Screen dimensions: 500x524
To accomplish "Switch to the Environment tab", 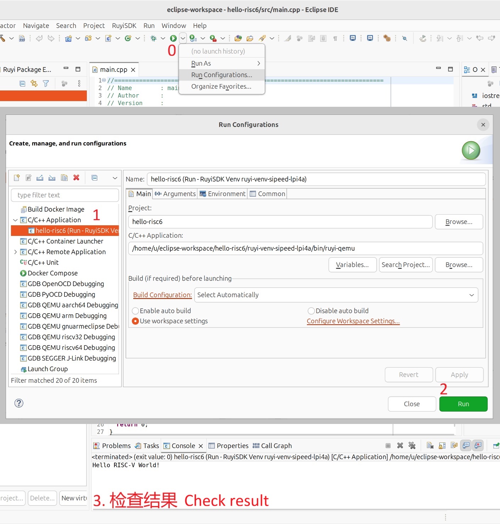I will 222,194.
